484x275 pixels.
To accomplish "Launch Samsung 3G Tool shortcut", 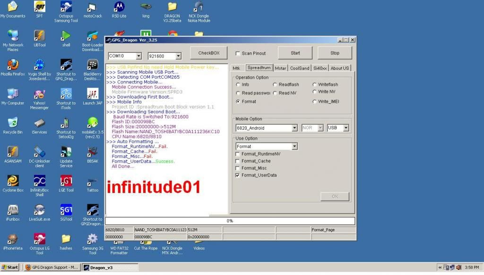I will click(x=92, y=244).
